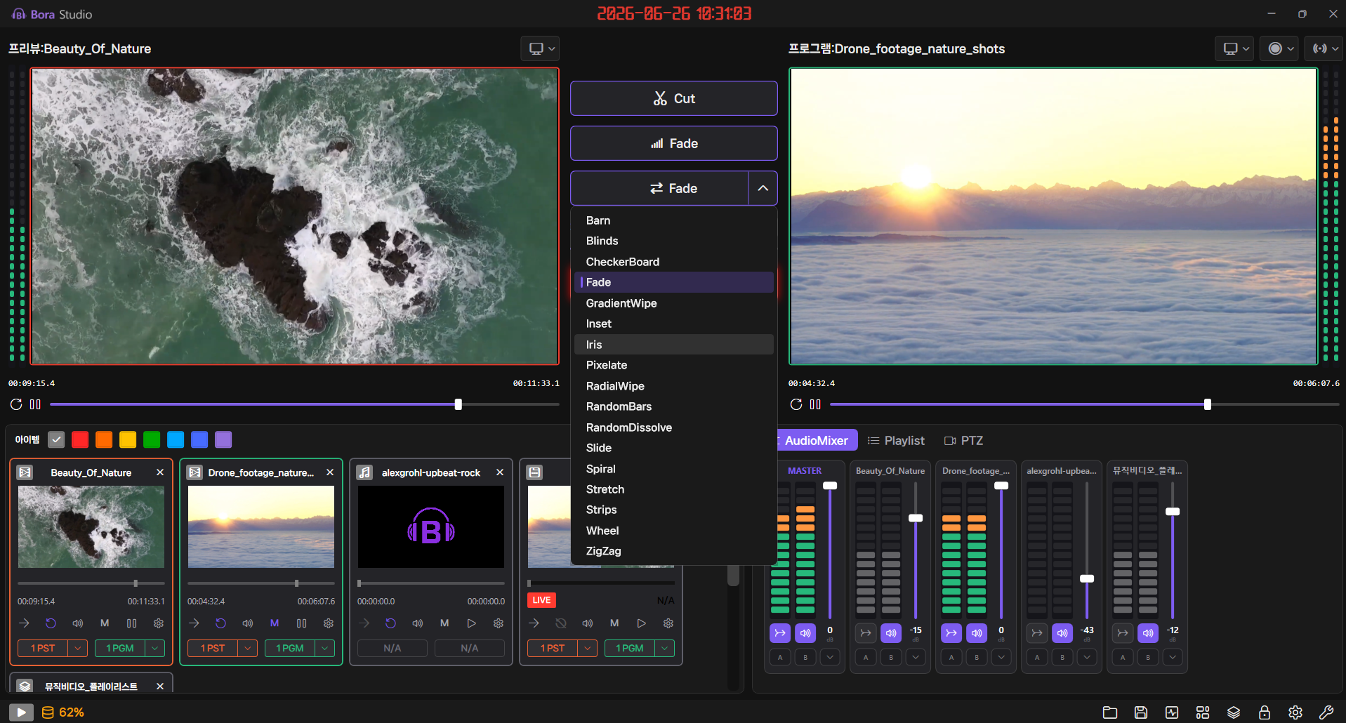Open the record button dropdown
The image size is (1346, 723).
point(1280,48)
